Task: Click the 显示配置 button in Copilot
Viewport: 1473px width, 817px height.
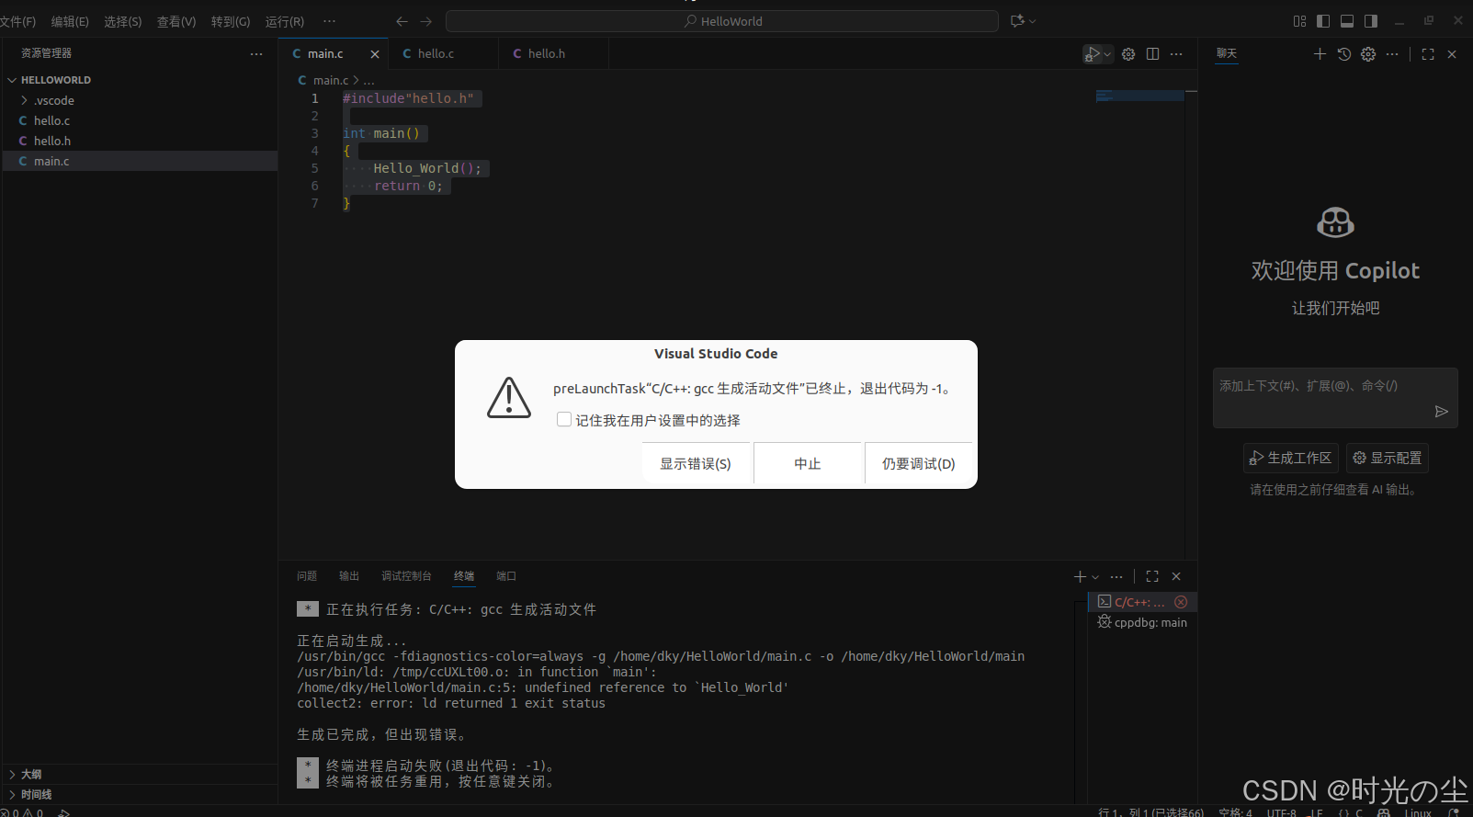Action: (x=1388, y=458)
